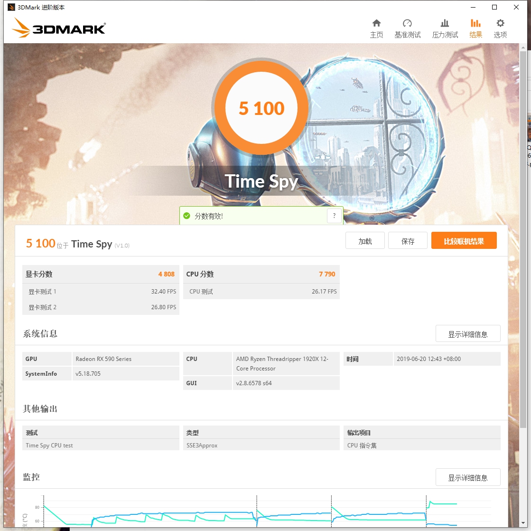Select the Time Spy CPU test entry
This screenshot has height=531, width=531.
point(49,445)
